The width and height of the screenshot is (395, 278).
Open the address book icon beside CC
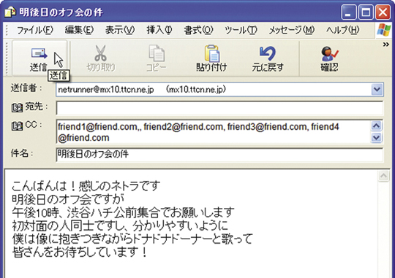17,126
